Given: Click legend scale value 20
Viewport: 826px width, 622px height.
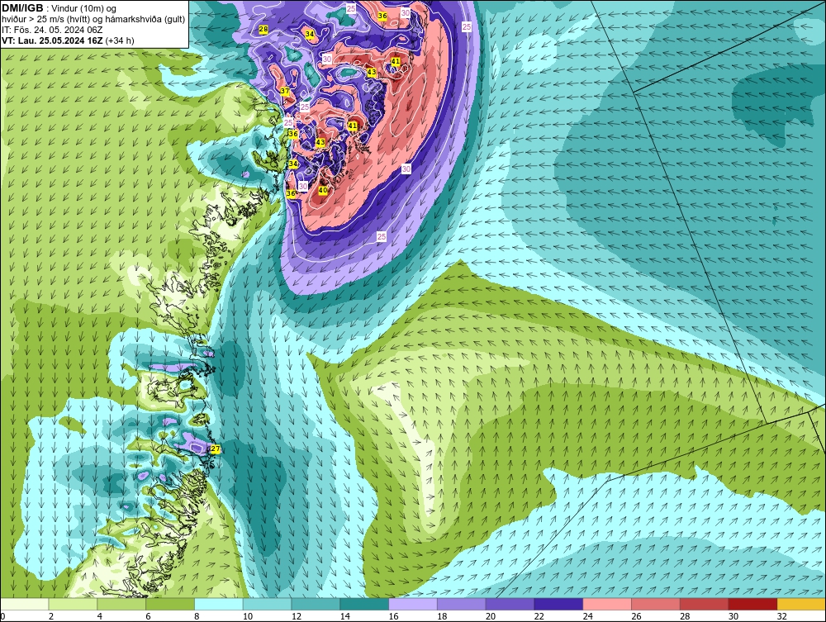Looking at the screenshot, I should tap(491, 616).
